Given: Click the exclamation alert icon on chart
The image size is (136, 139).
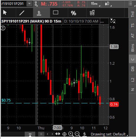Looking at the screenshot, I should 3,28.
